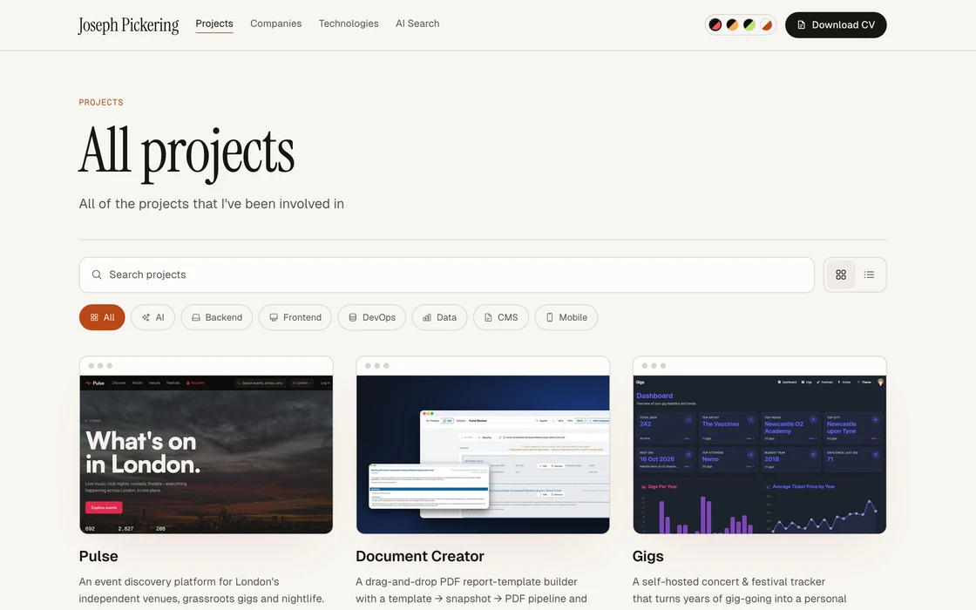
Task: Select the All filter chip
Action: coord(102,317)
